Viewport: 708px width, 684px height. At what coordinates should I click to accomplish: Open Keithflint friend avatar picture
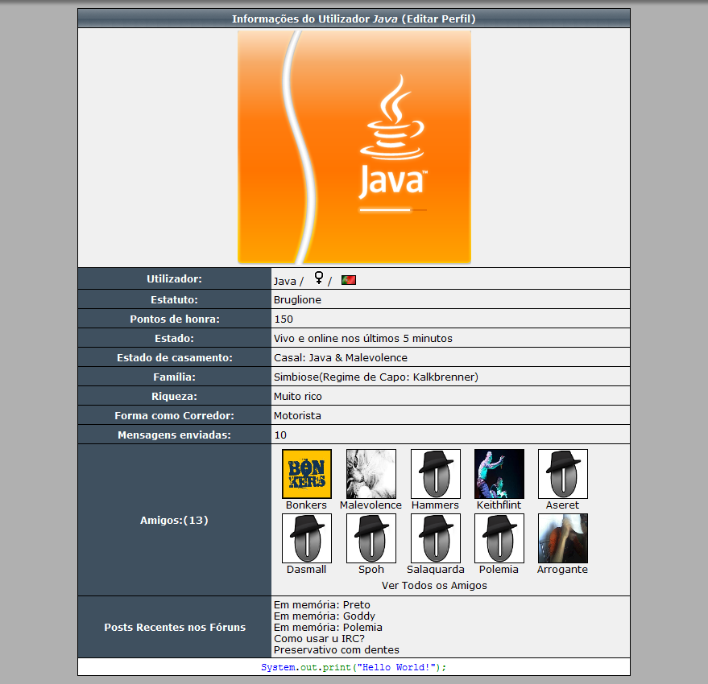(499, 474)
